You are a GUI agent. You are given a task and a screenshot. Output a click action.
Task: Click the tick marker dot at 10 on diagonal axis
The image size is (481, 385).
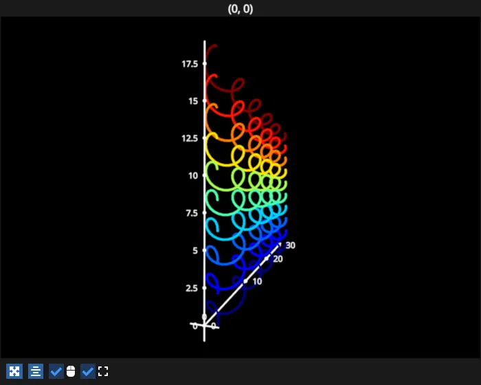(x=245, y=280)
